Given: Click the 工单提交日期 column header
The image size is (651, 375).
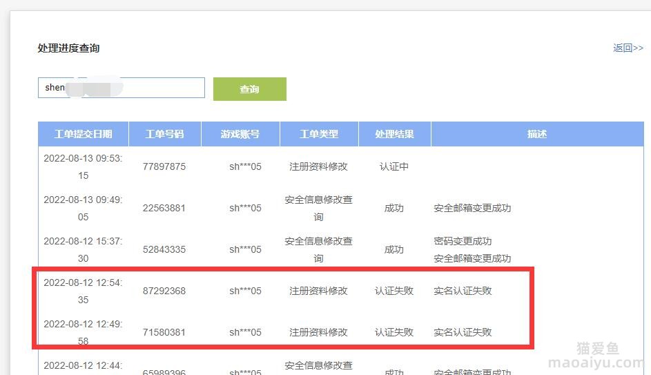Looking at the screenshot, I should 84,134.
